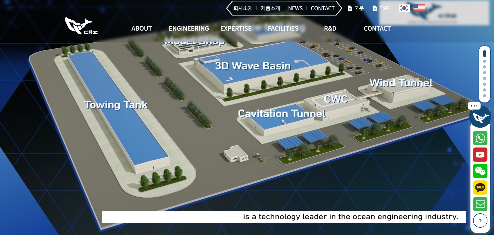This screenshot has height=235, width=494.
Task: Jump to last section indicator dot
Action: click(484, 96)
